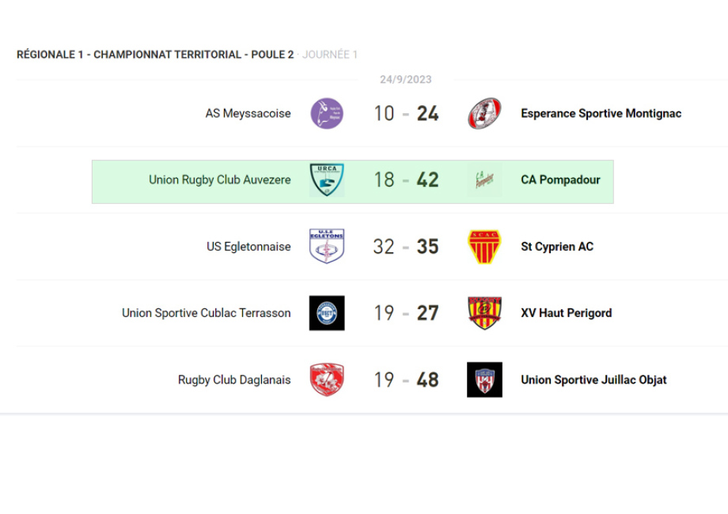Click the St Cyprien AC striped shield
The image size is (728, 514).
pyautogui.click(x=484, y=247)
